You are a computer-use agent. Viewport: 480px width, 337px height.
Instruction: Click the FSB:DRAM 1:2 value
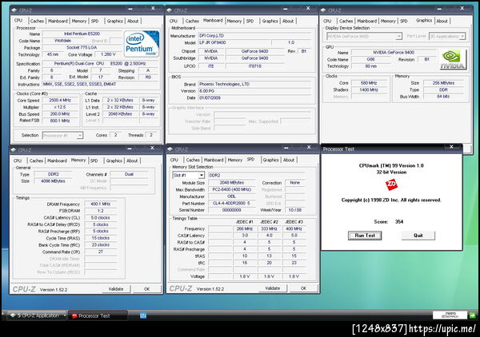(101, 211)
